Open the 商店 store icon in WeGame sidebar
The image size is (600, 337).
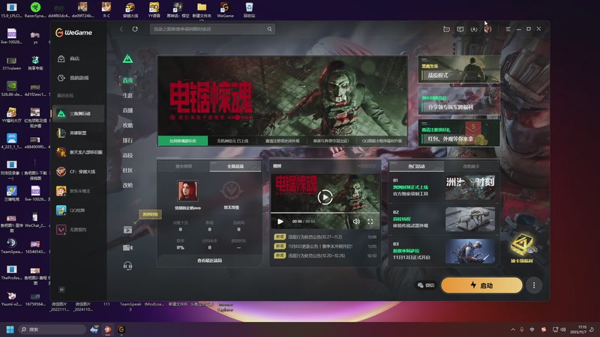(x=61, y=58)
